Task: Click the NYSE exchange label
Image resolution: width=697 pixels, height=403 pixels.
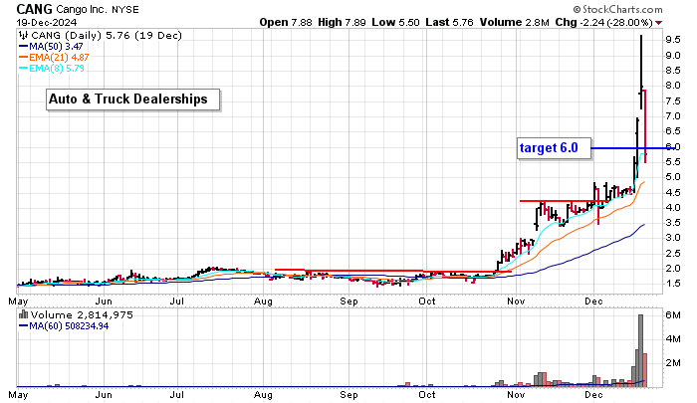Action: [x=125, y=9]
